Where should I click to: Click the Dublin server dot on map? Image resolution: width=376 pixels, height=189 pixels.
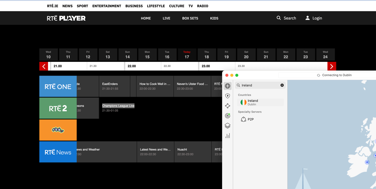pos(367,162)
